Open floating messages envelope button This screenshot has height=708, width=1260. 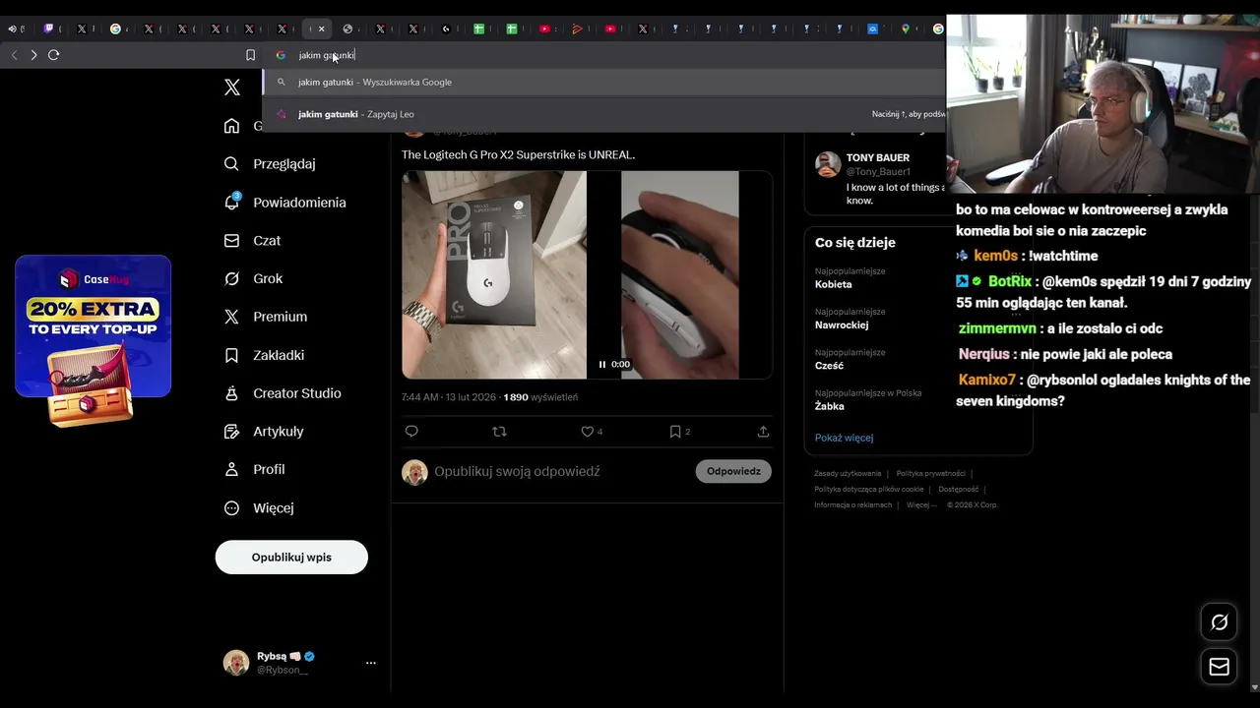1219,667
